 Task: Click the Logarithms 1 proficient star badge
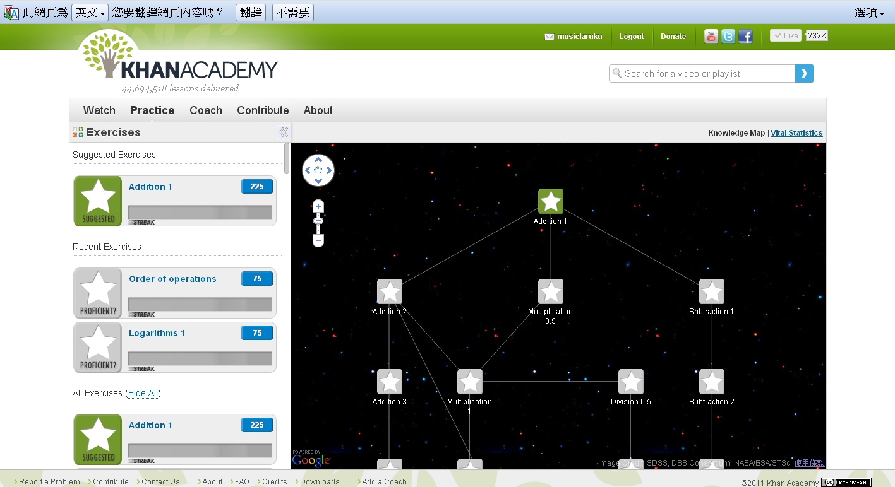tap(98, 347)
